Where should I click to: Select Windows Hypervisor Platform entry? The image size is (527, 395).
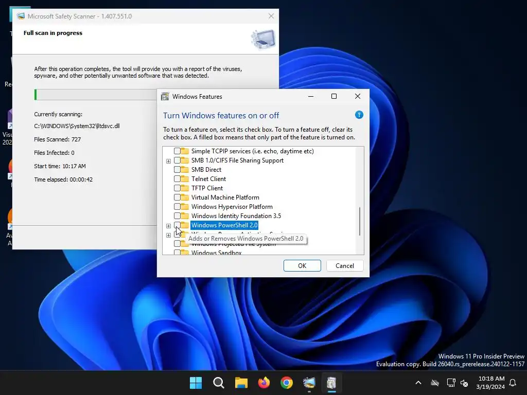[232, 207]
